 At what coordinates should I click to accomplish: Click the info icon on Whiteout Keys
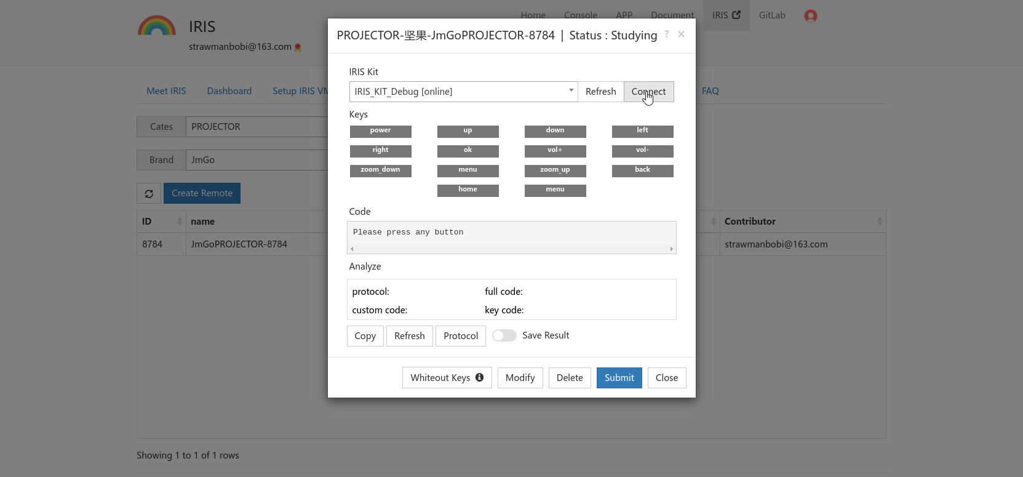point(479,377)
